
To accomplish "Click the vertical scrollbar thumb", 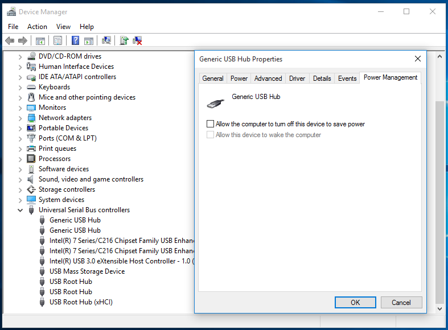I will click(x=439, y=203).
